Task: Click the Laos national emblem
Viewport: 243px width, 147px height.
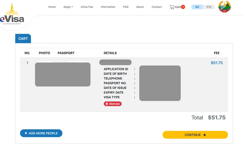Action: 225,7
